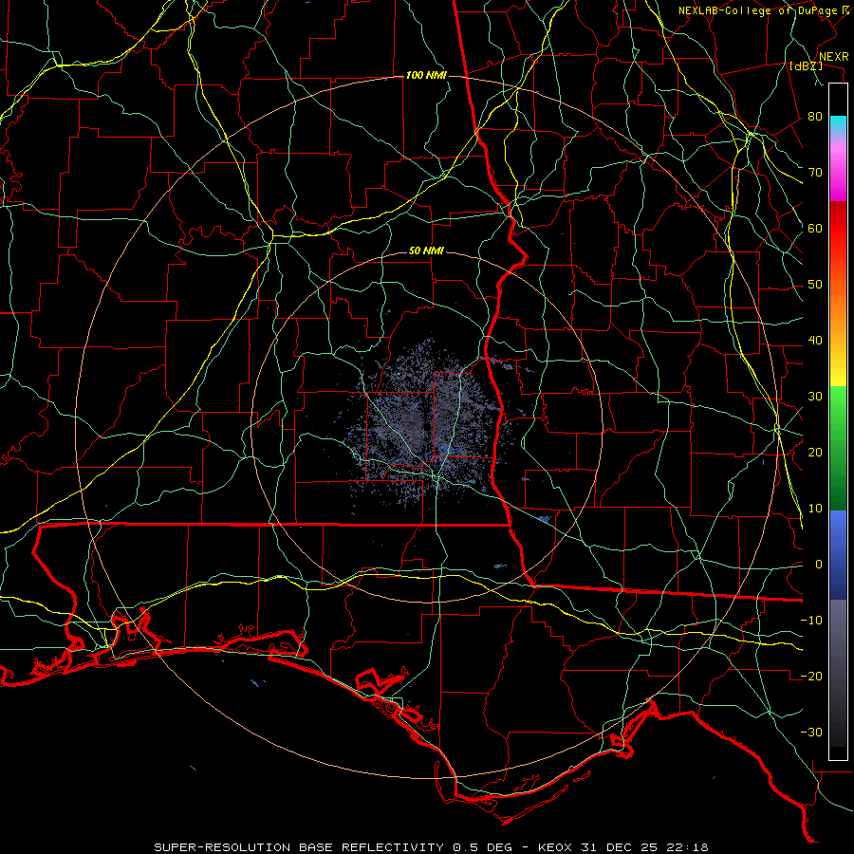Click the 10 value on dBZ scale

tap(815, 509)
